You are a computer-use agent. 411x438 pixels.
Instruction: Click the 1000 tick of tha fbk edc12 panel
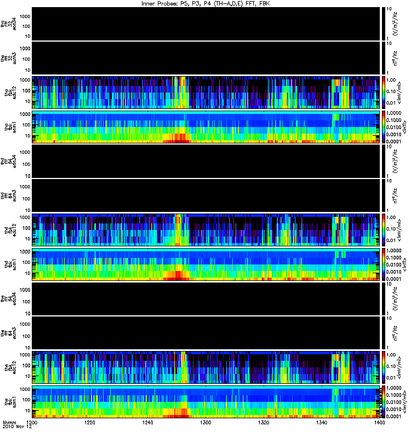coord(25,80)
